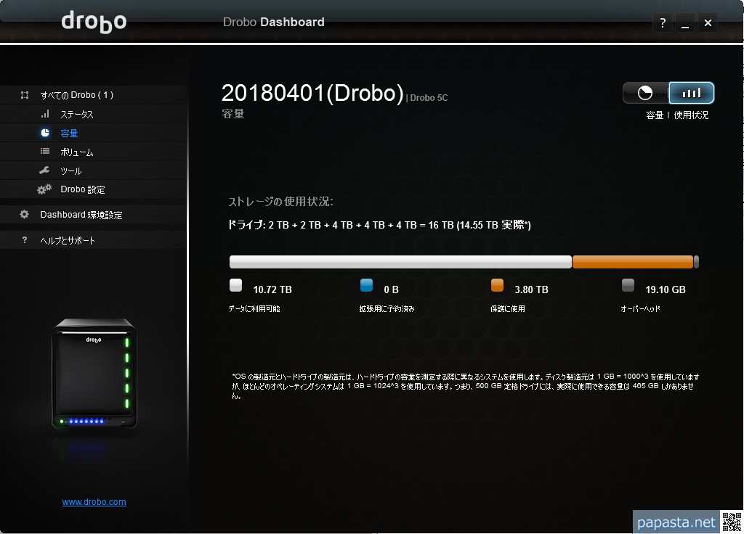The image size is (744, 534).
Task: Click the Drobo settings gears icon
Action: 44,189
